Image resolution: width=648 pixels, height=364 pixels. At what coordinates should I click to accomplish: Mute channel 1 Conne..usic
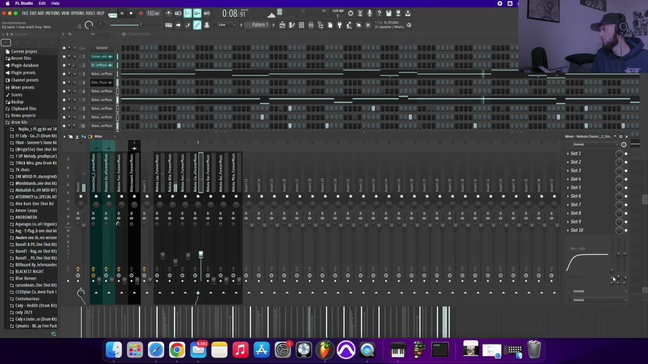coord(64,57)
